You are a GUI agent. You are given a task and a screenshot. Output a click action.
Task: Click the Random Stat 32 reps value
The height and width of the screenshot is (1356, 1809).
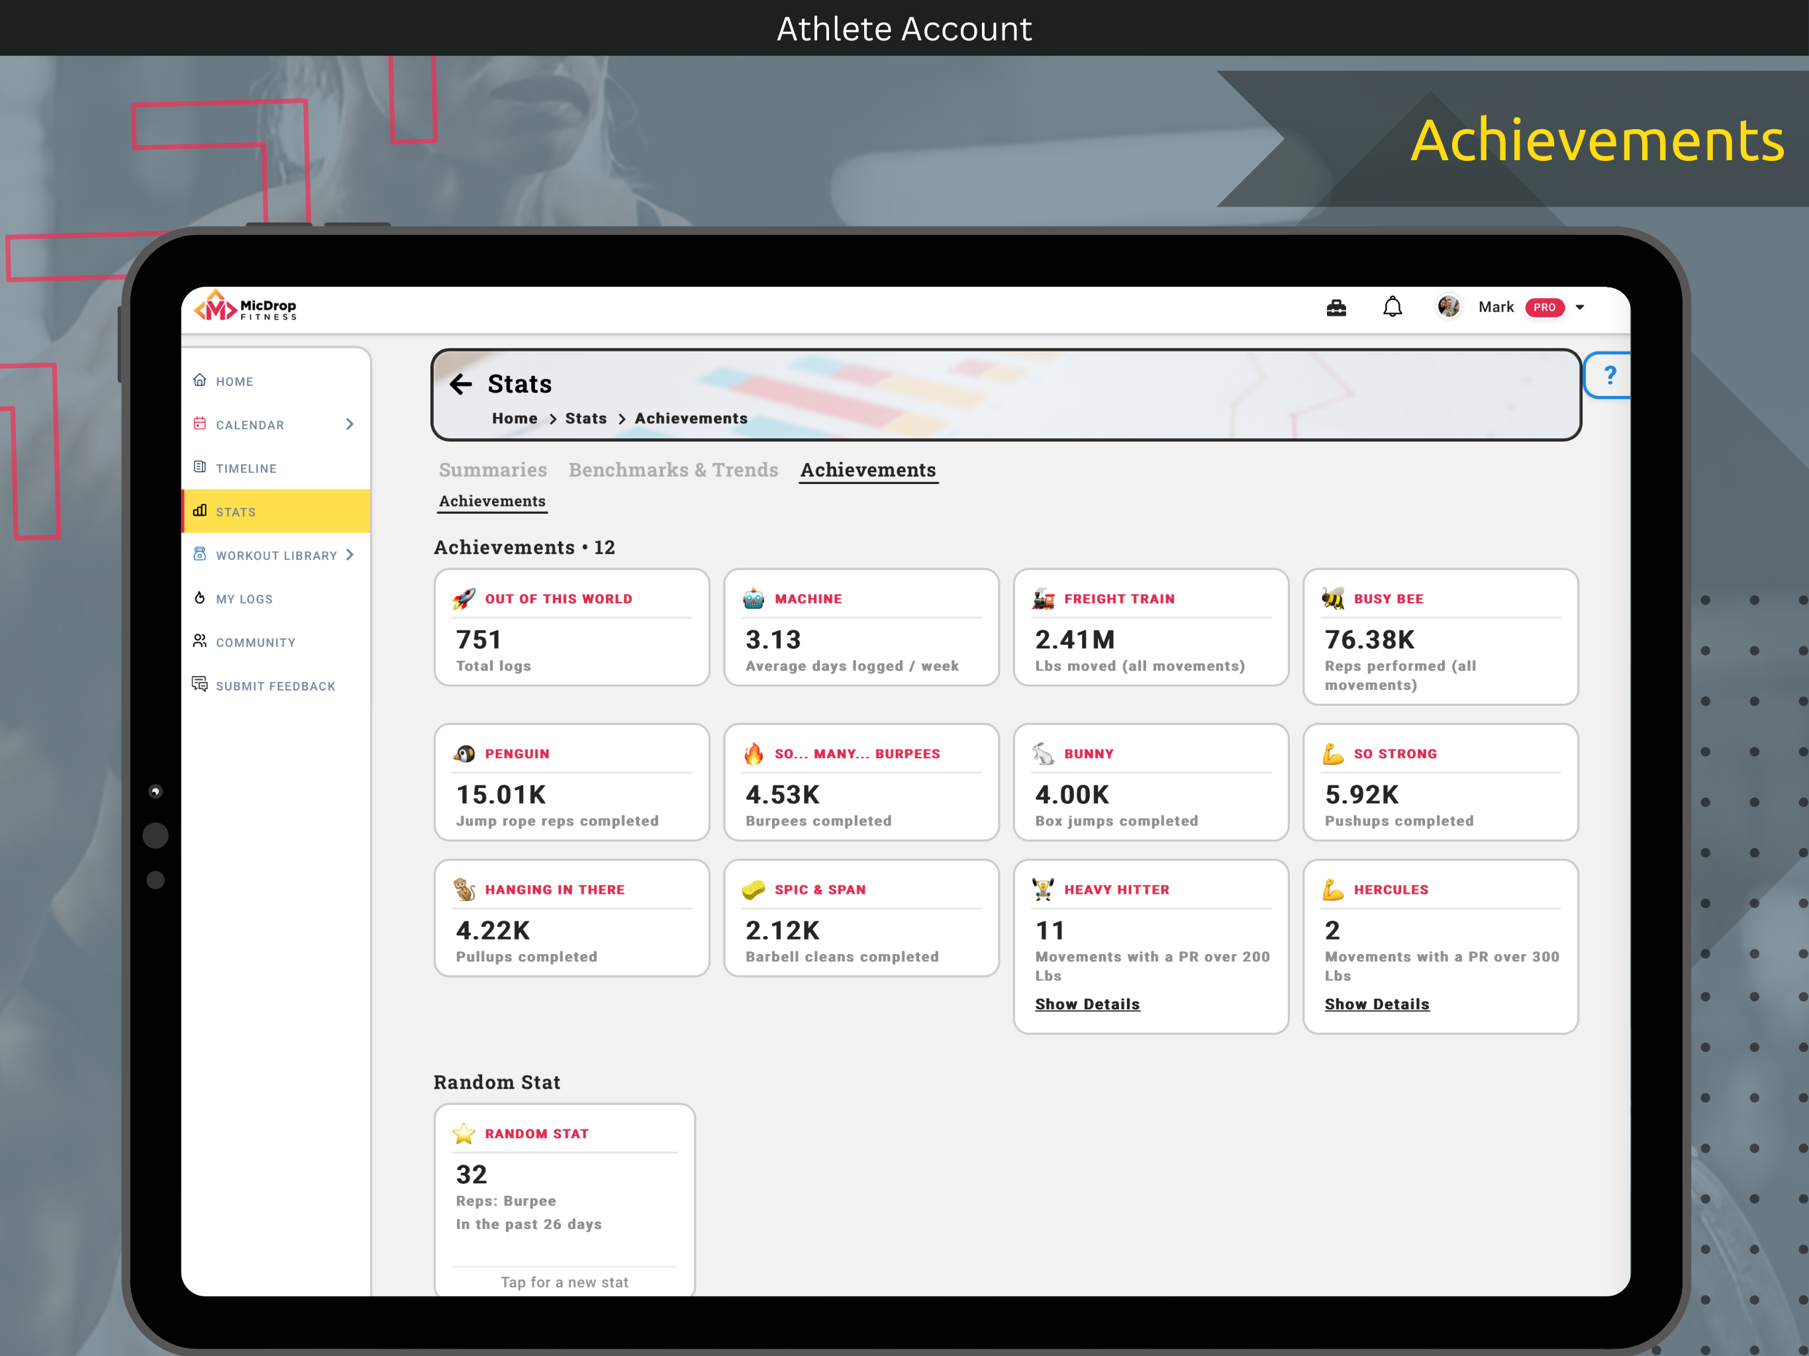point(471,1175)
